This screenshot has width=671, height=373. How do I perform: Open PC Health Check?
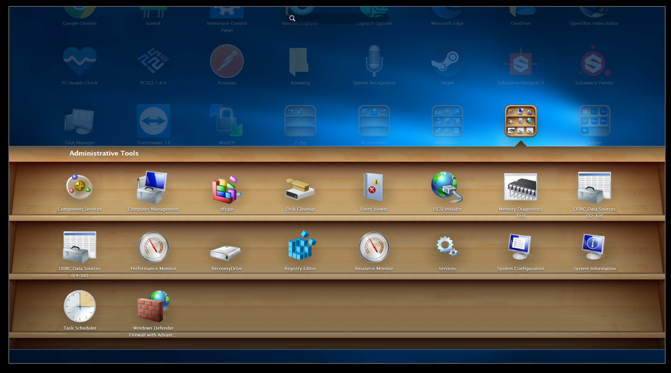click(79, 62)
